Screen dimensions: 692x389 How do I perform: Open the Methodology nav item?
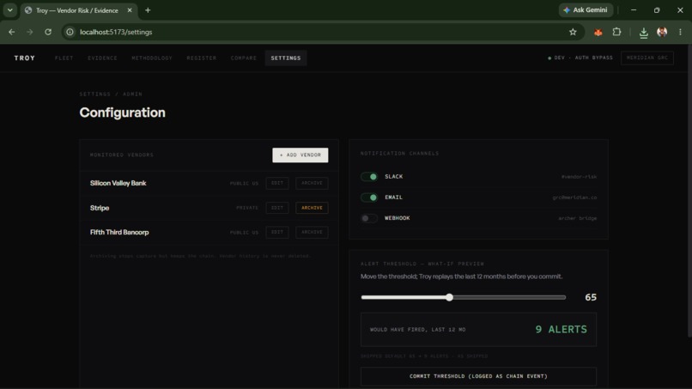[x=152, y=58]
